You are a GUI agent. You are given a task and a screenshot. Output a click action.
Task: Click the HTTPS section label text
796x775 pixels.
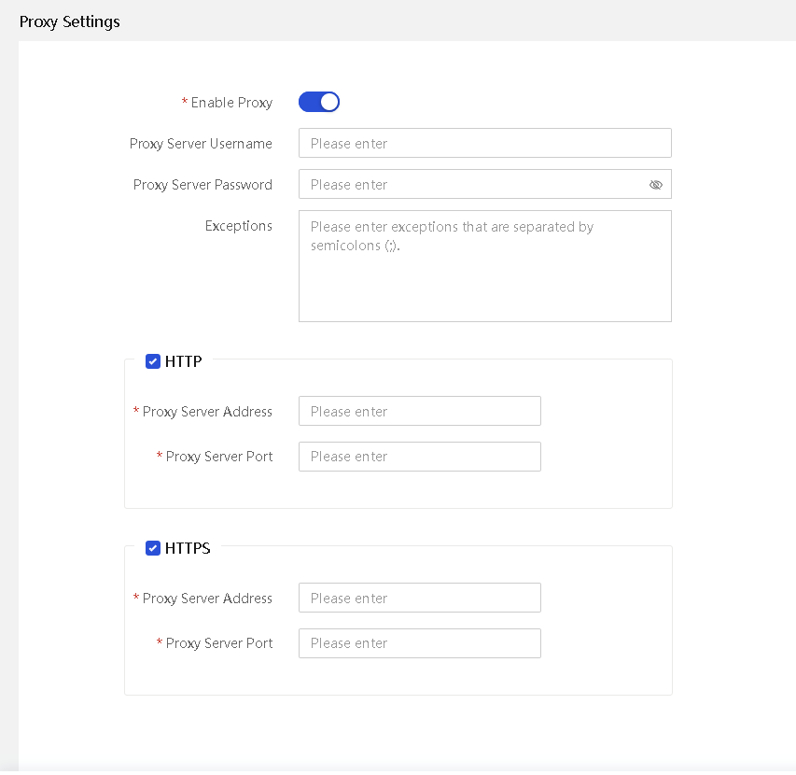click(x=188, y=548)
